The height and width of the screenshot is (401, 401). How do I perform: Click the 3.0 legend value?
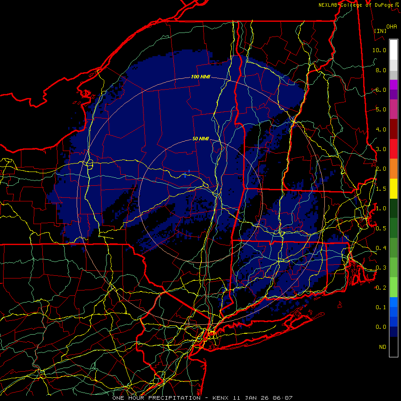381,149
